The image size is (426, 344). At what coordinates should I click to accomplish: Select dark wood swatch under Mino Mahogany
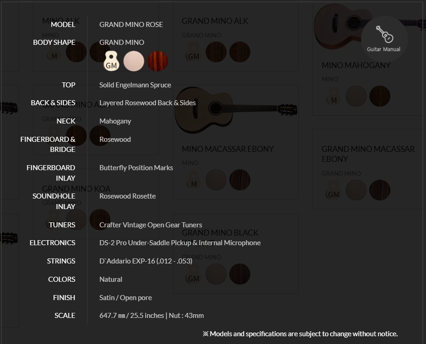click(379, 96)
